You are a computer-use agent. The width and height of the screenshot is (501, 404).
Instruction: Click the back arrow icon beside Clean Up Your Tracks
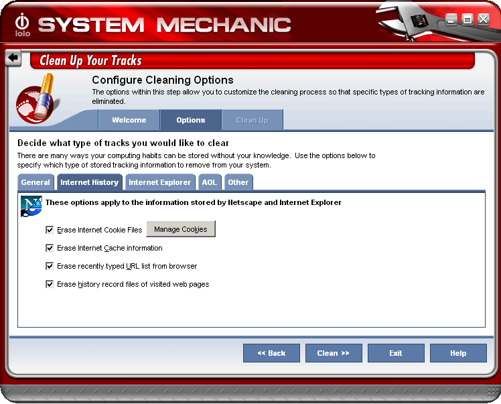coord(13,58)
